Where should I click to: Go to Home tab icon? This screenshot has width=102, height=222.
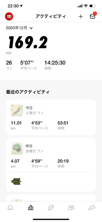[x=10, y=208]
